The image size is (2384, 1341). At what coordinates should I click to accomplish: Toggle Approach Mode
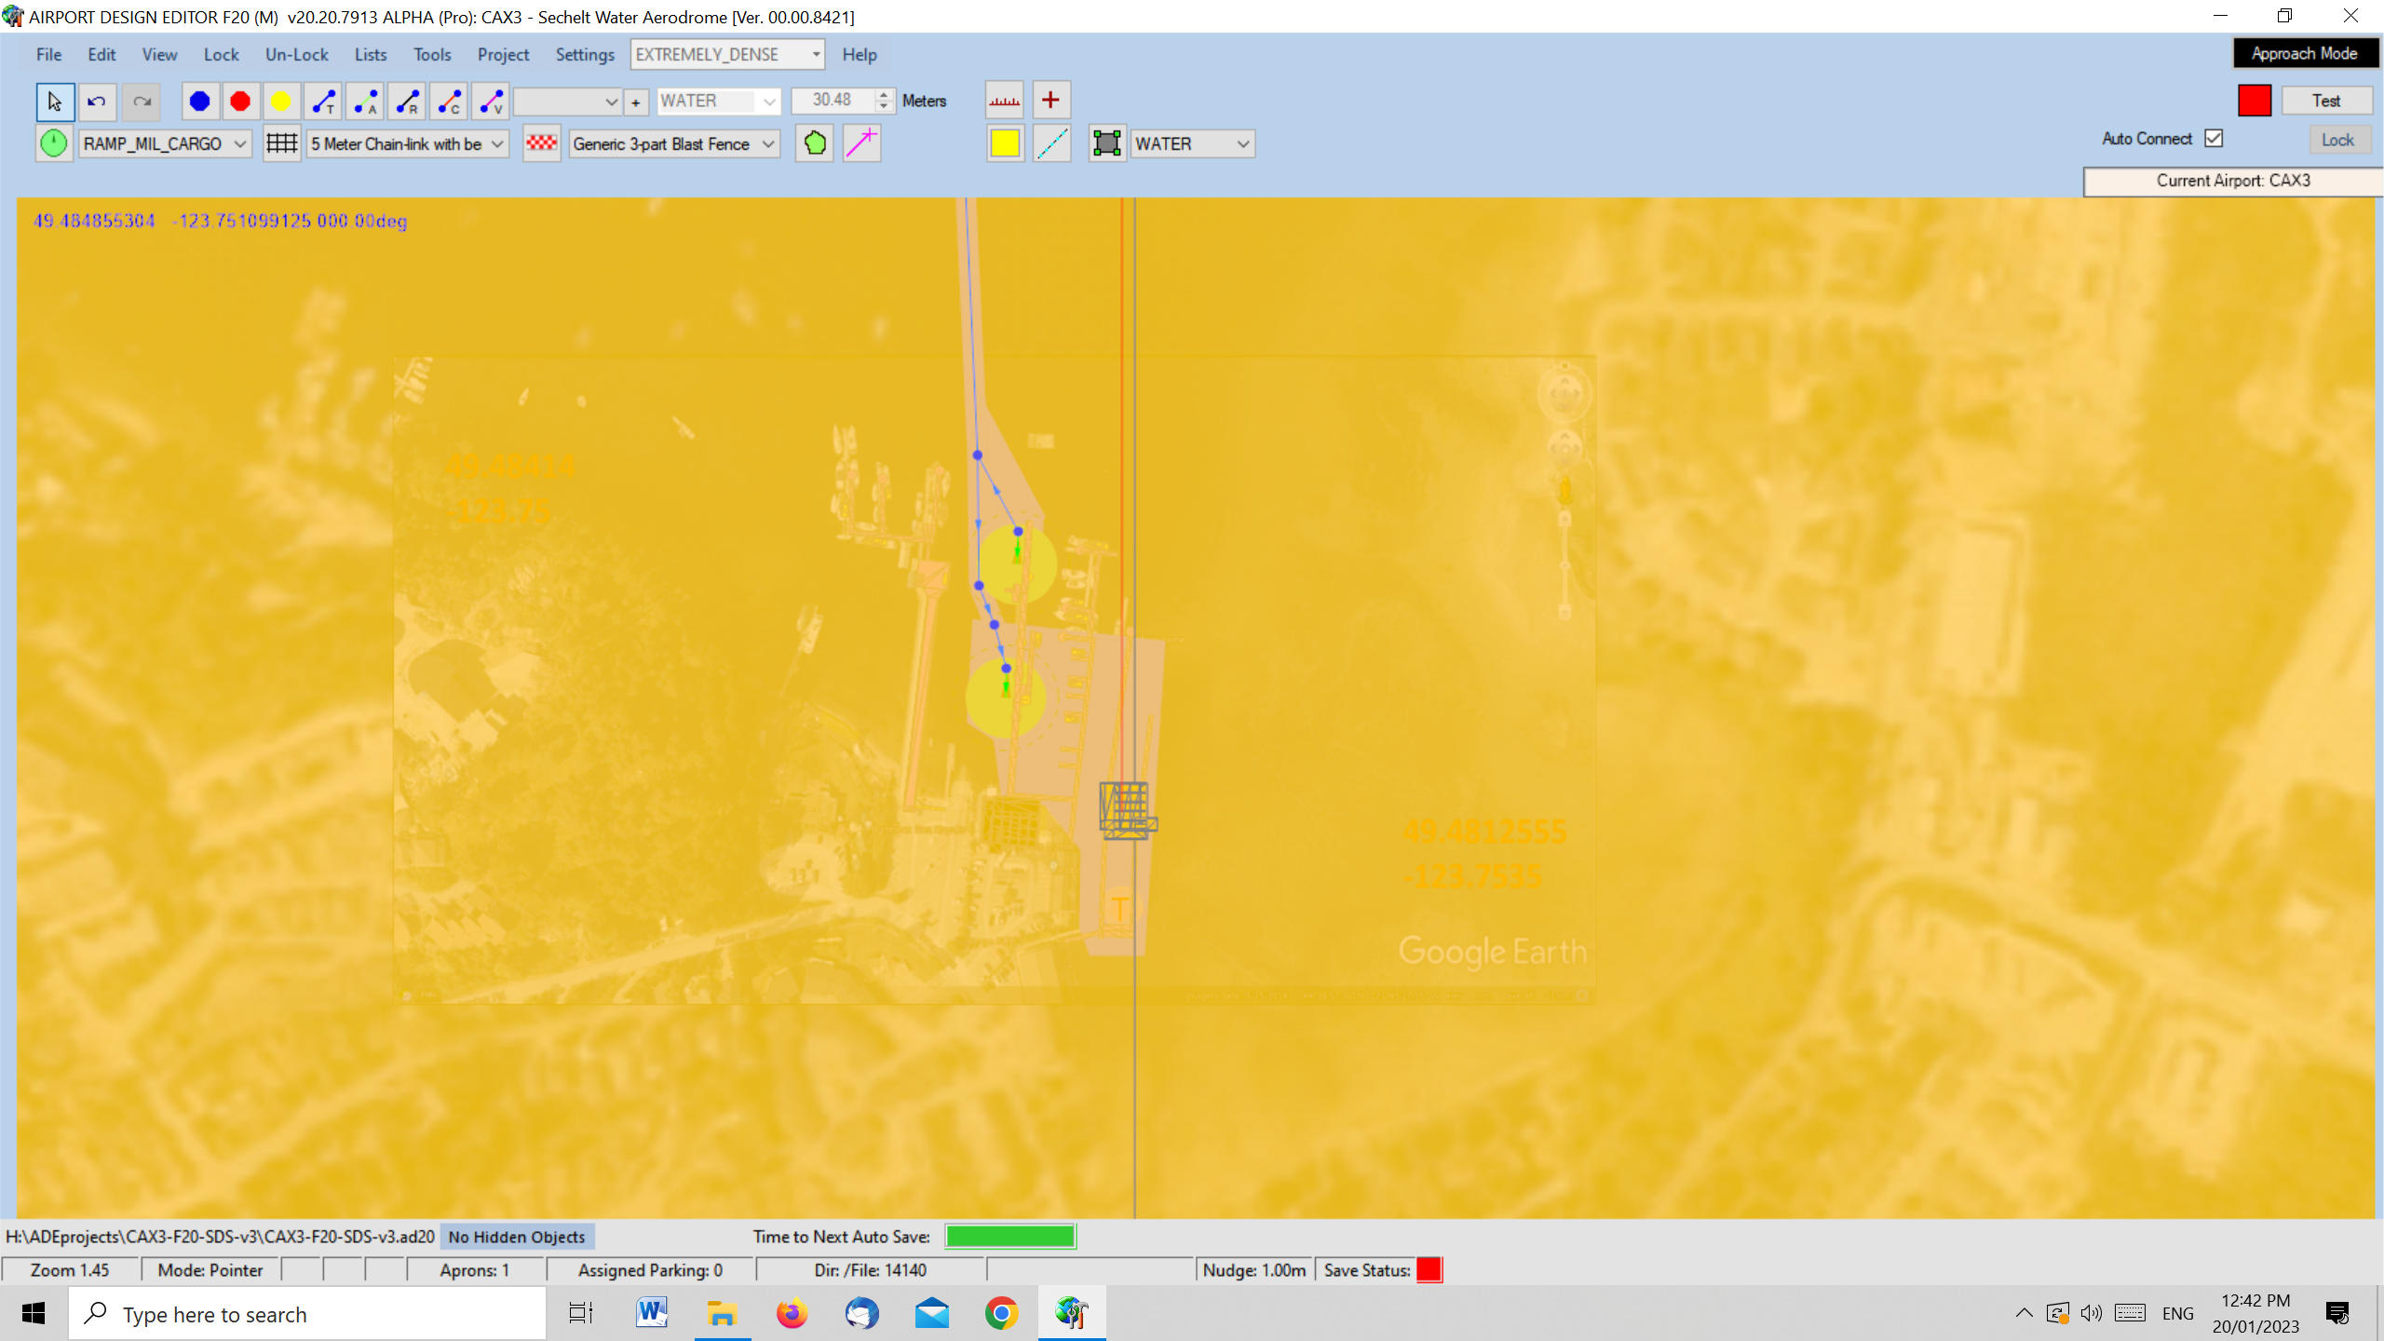(2304, 54)
